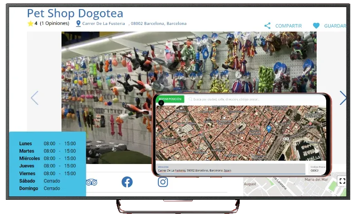Open the Instagram profile icon
Screen dimensions: 359x218
coord(163,182)
